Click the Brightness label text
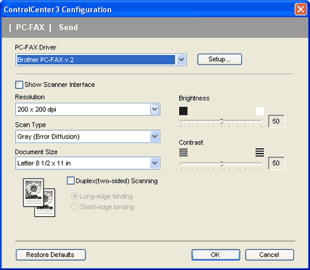Viewport: 310px width, 270px height. tap(194, 98)
